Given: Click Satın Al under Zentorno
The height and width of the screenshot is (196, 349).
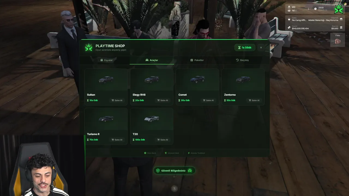Looking at the screenshot, I should pyautogui.click(x=254, y=100).
